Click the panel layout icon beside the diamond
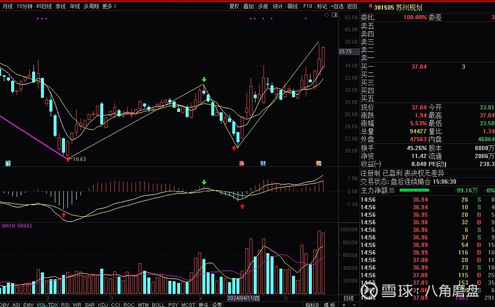 (334, 15)
